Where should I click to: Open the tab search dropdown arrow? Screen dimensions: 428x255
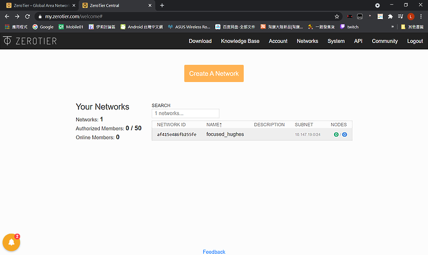(x=377, y=5)
